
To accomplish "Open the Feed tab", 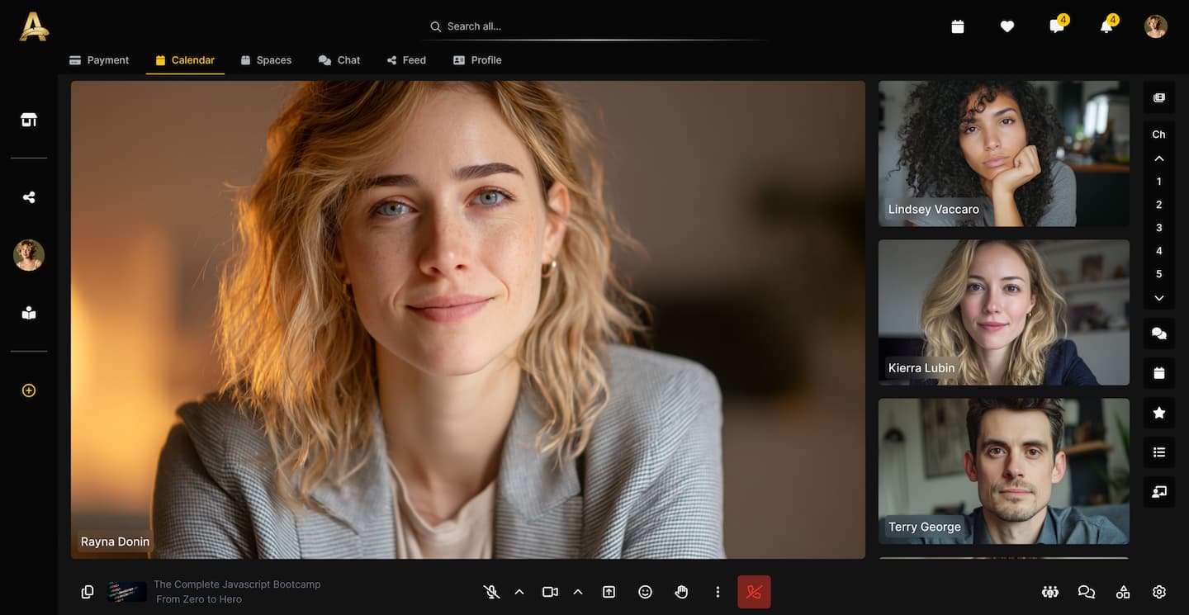I will click(x=406, y=60).
